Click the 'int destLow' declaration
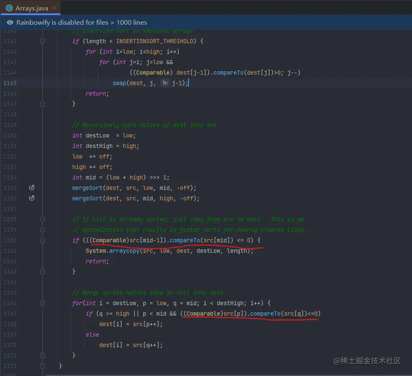 104,135
